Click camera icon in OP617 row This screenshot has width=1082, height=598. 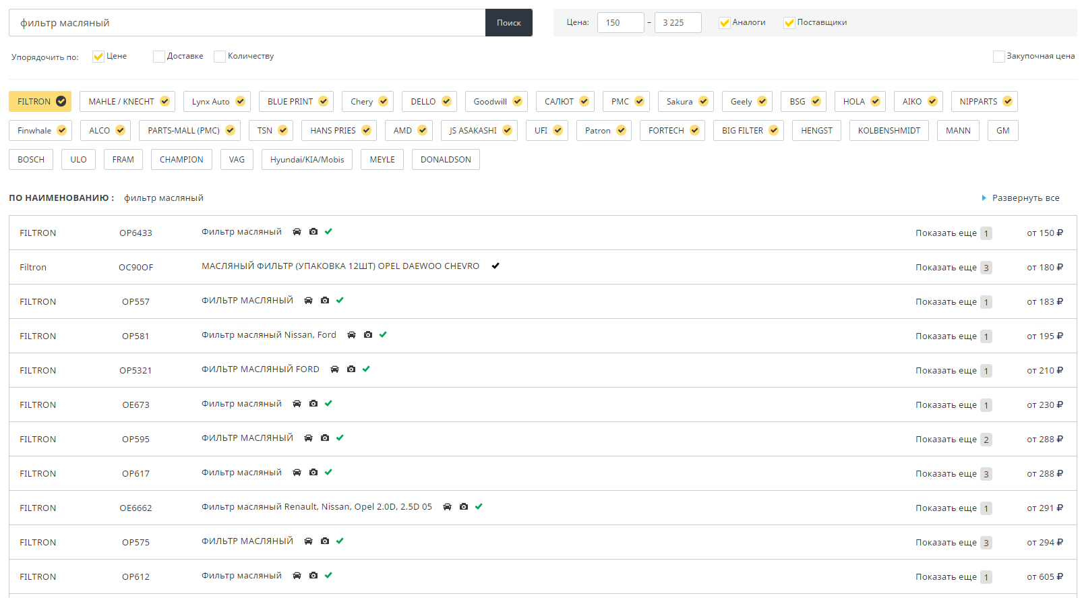tap(313, 473)
